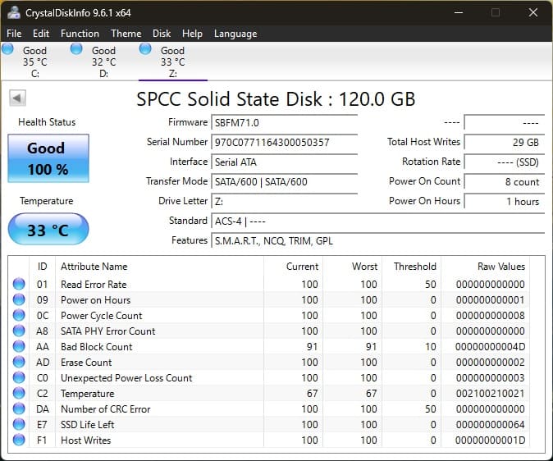553x461 pixels.
Task: Click raw value 000000000064
Action: [490, 425]
